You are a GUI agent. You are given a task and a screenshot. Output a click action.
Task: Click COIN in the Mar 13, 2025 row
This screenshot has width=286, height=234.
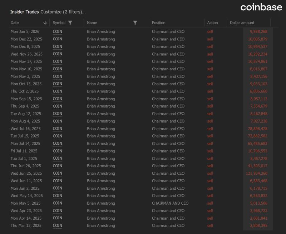tap(57, 226)
